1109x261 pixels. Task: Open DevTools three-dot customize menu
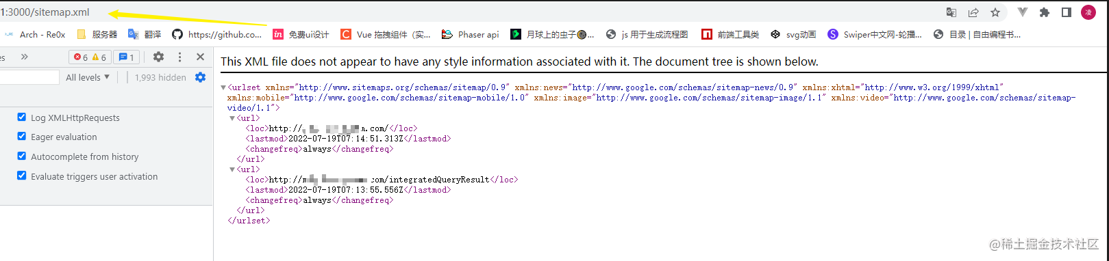[x=179, y=57]
